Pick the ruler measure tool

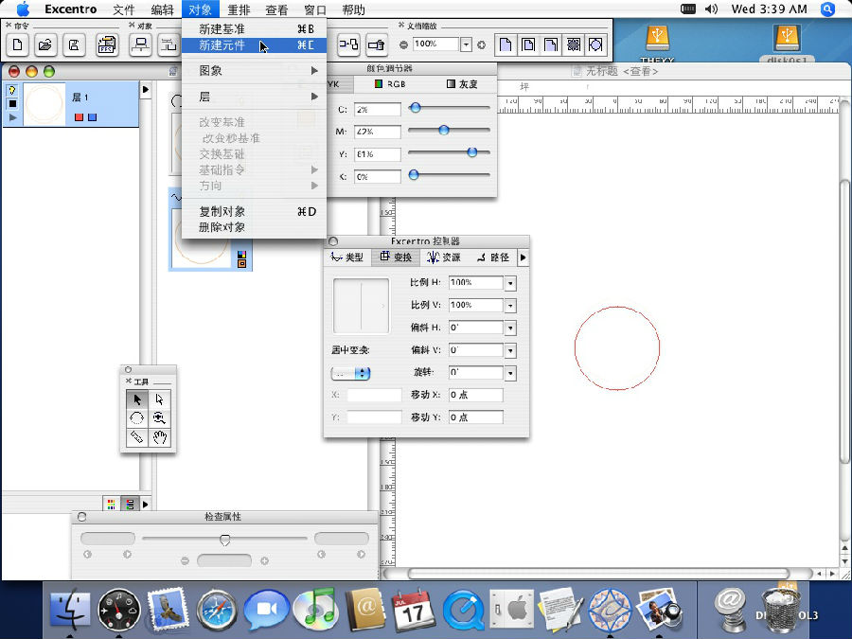coord(137,436)
